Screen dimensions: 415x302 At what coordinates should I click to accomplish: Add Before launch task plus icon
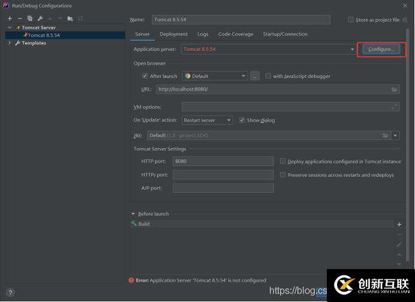[399, 225]
